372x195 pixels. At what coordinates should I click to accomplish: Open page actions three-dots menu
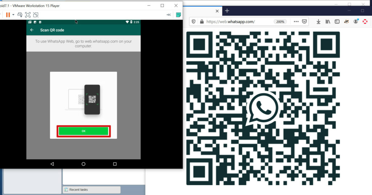pyautogui.click(x=296, y=21)
